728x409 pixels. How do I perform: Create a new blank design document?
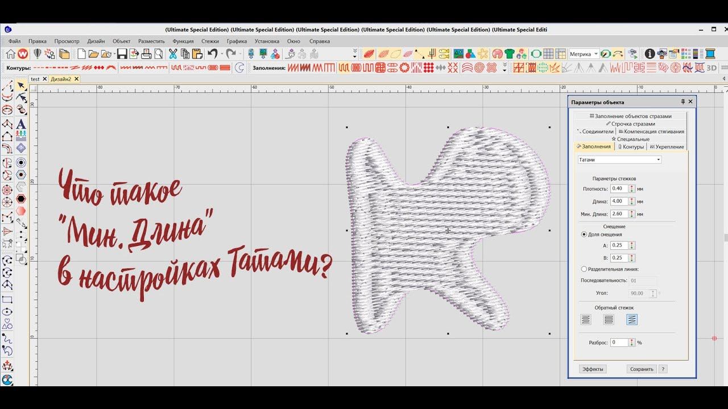[81, 54]
